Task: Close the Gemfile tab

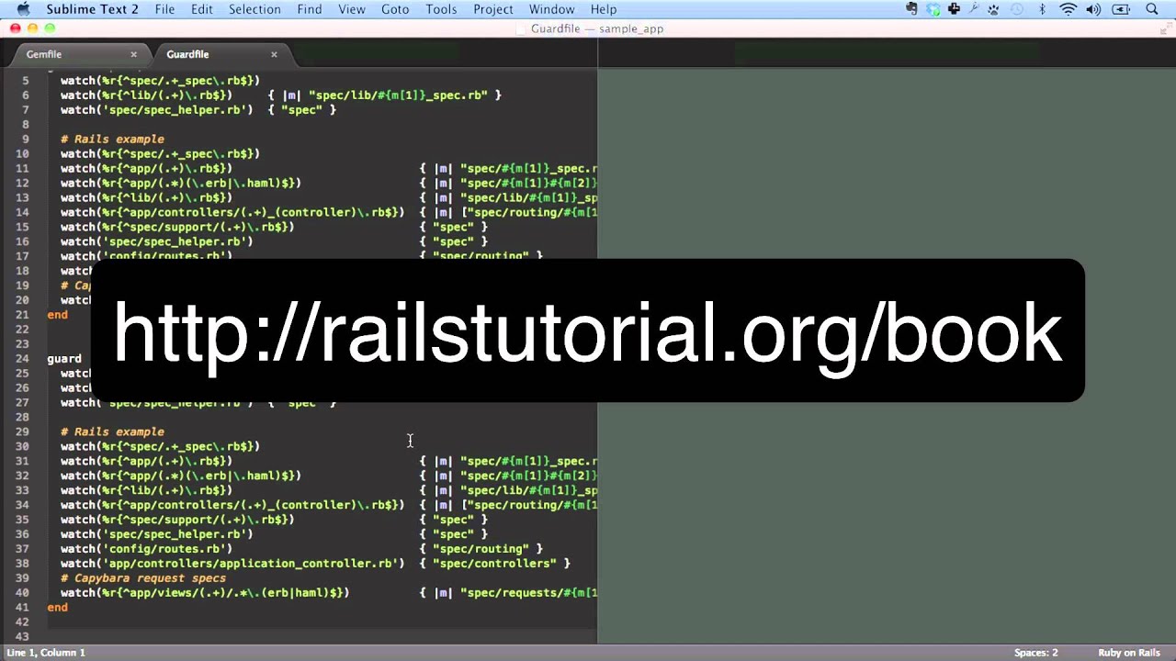Action: (133, 54)
